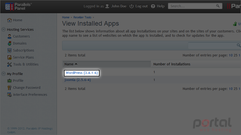
Task: Click the Tools & Utilities wrench icon
Action: [9, 65]
